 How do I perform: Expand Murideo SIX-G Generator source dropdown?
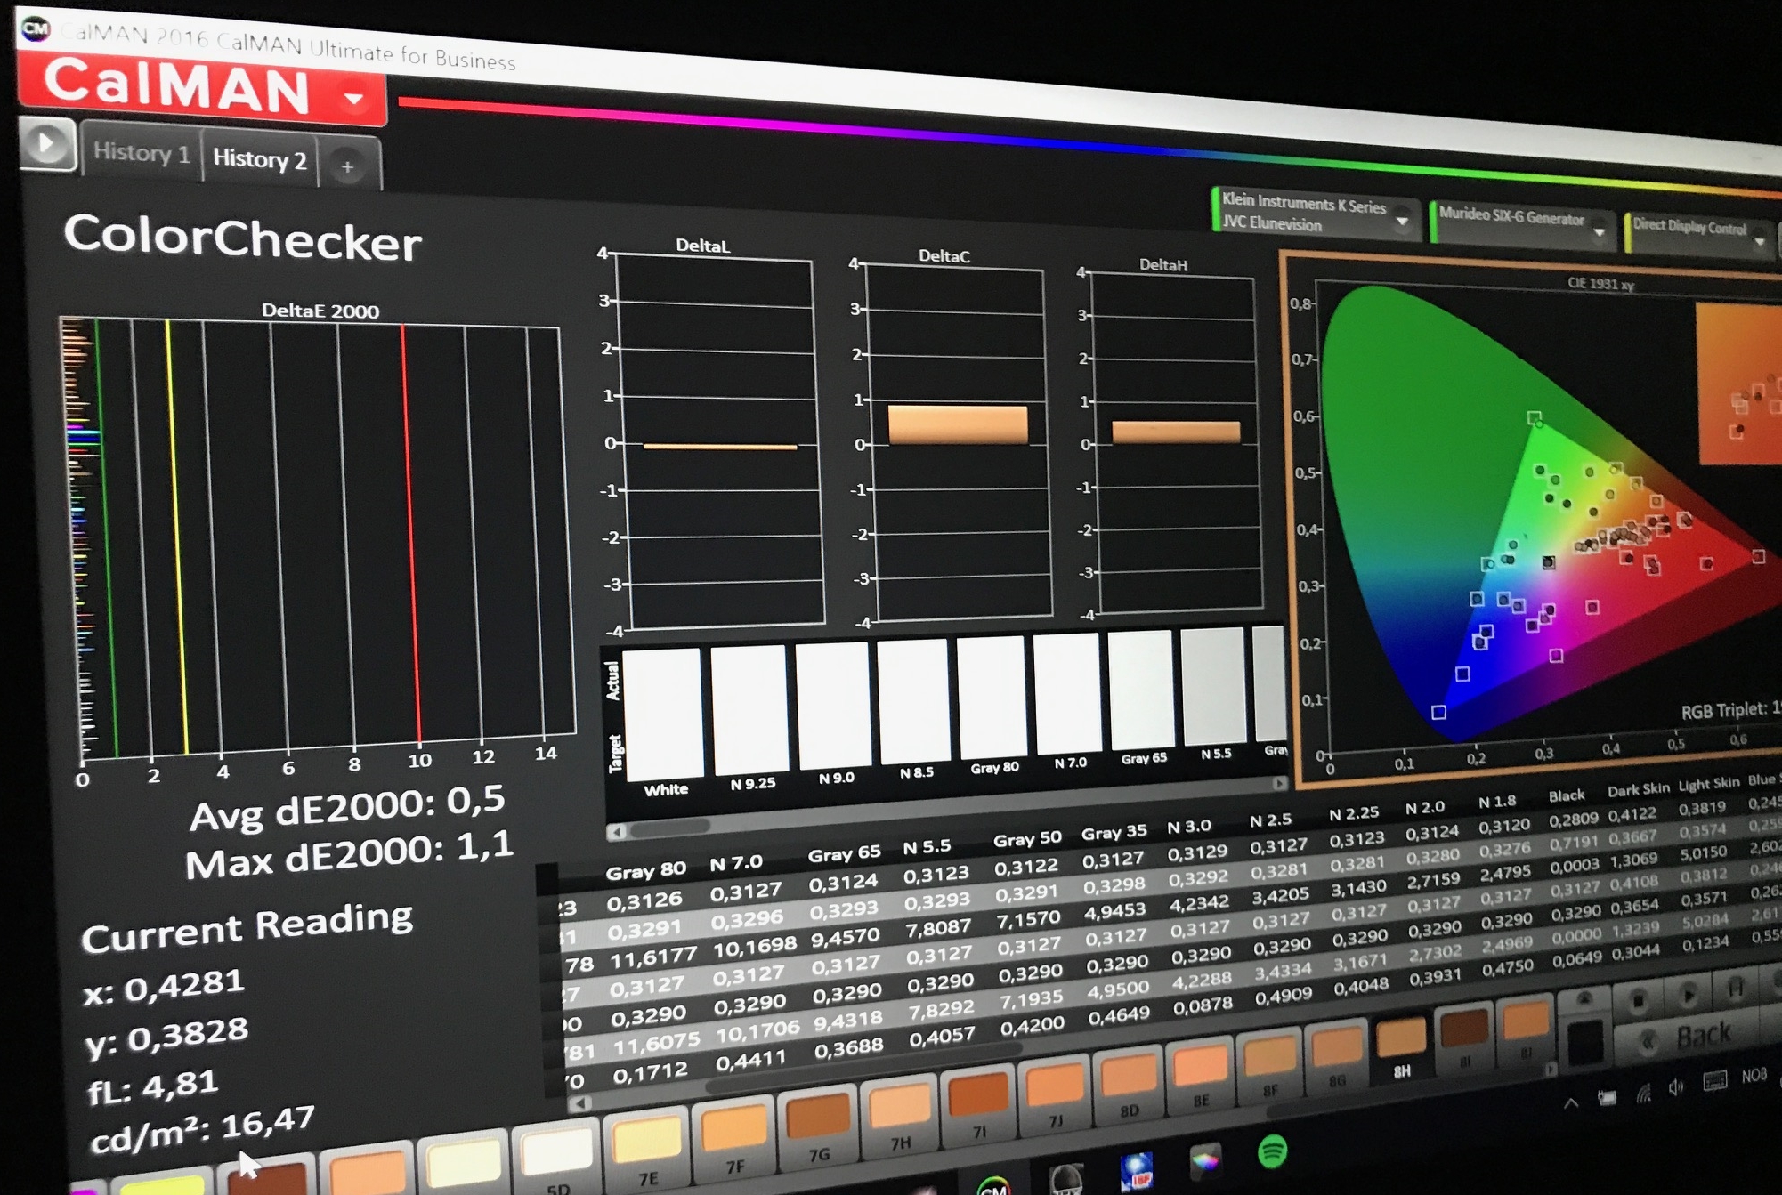click(1599, 230)
